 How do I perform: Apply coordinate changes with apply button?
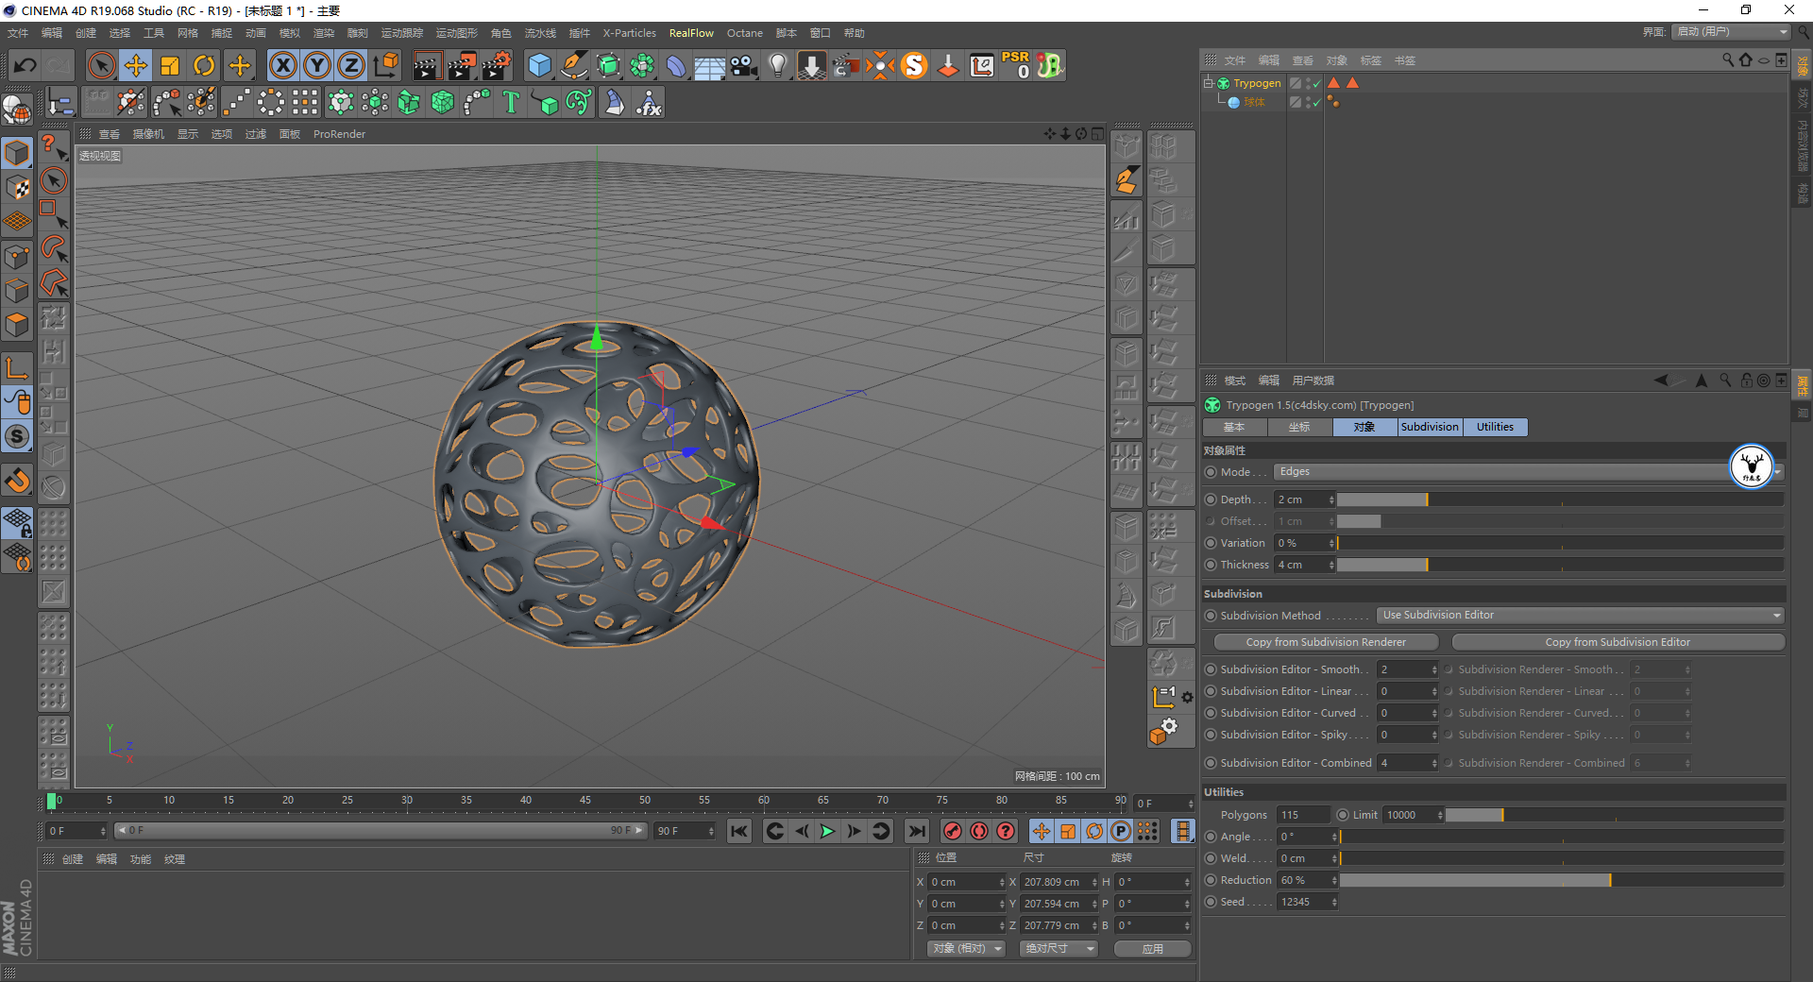[x=1152, y=949]
